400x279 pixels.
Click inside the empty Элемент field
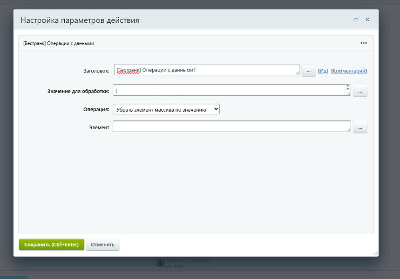pos(231,126)
